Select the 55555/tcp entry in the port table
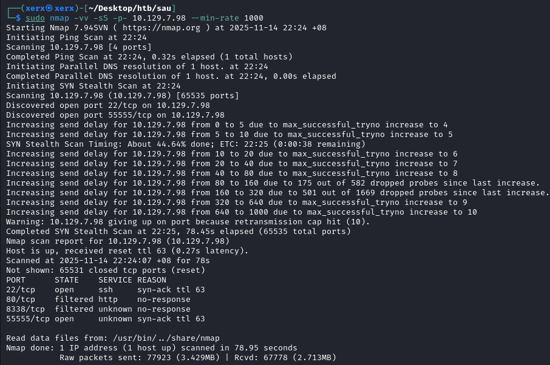The image size is (550, 365). (28, 319)
